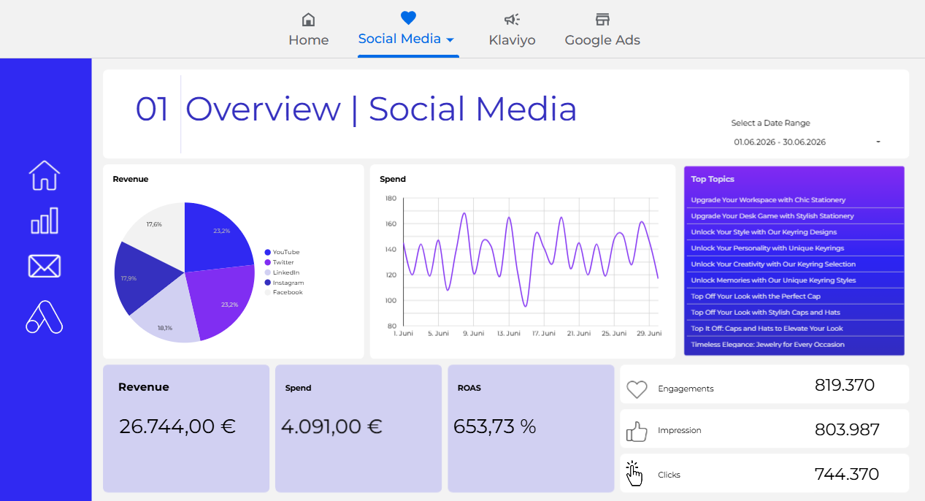Image resolution: width=925 pixels, height=501 pixels.
Task: Open the sidebar bar chart icon
Action: coord(45,220)
